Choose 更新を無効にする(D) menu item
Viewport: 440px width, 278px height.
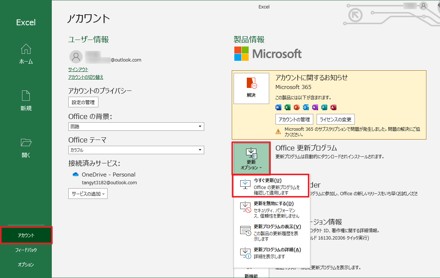coord(272,210)
